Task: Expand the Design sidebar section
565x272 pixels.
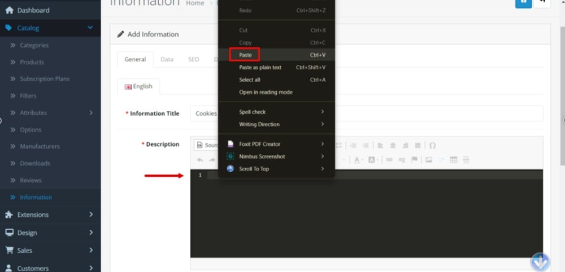Action: click(x=50, y=233)
